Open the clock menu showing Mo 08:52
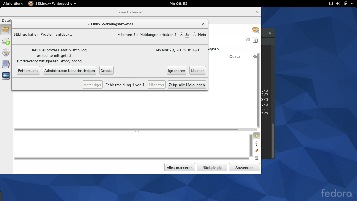 tap(179, 4)
